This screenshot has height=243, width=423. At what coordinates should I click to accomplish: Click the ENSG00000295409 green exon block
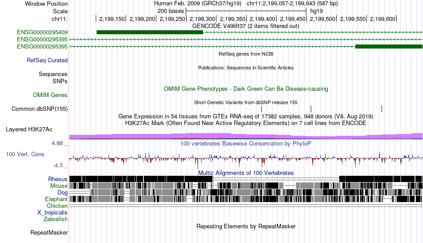(x=150, y=32)
